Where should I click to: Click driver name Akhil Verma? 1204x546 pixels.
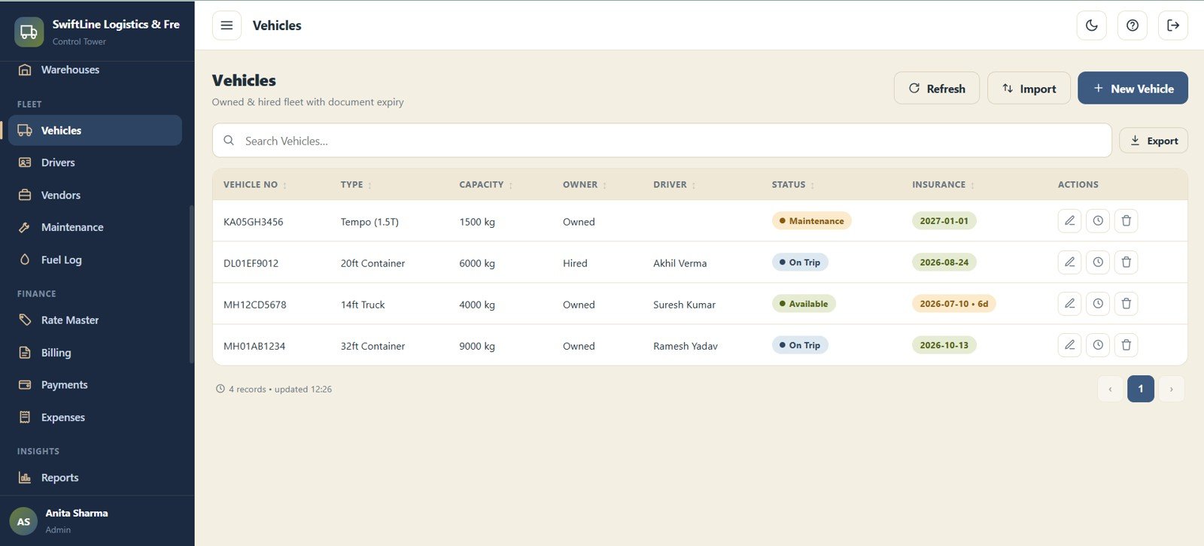(680, 263)
